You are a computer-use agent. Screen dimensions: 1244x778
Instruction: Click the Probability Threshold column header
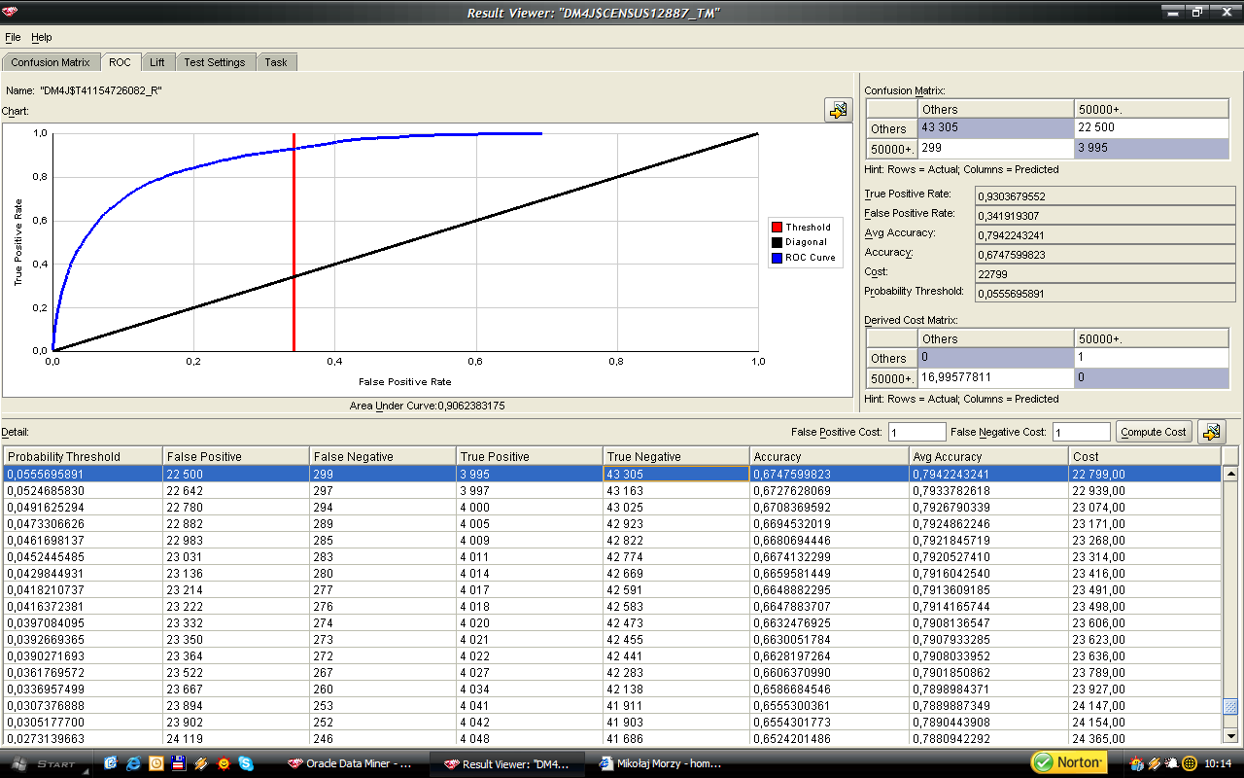click(83, 456)
